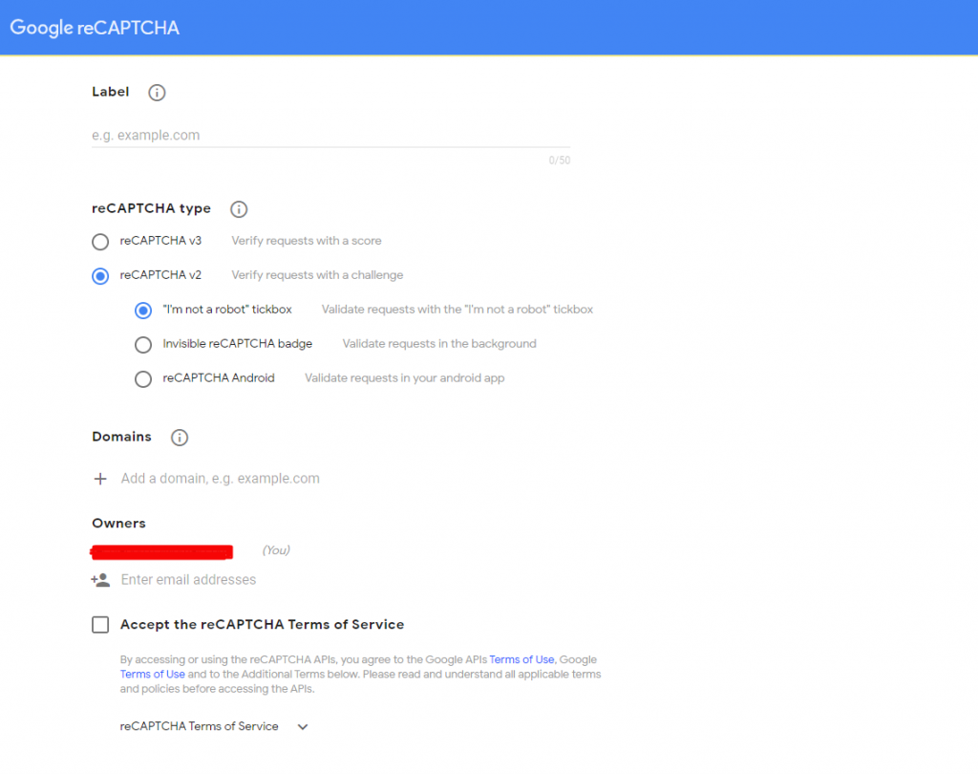
Task: Choose the reCAPTCHA Android radio button
Action: coord(143,379)
